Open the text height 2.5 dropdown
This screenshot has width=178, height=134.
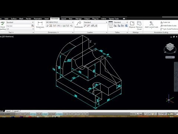pyautogui.click(x=33, y=29)
